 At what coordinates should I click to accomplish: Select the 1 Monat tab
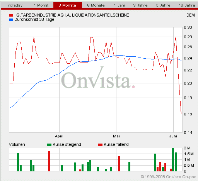tap(41, 5)
